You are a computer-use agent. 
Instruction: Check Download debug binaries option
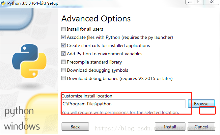click(63, 78)
